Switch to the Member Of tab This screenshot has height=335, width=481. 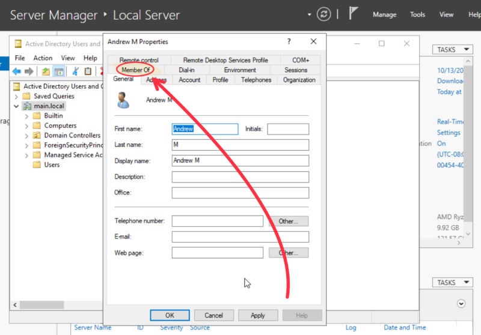(x=135, y=70)
